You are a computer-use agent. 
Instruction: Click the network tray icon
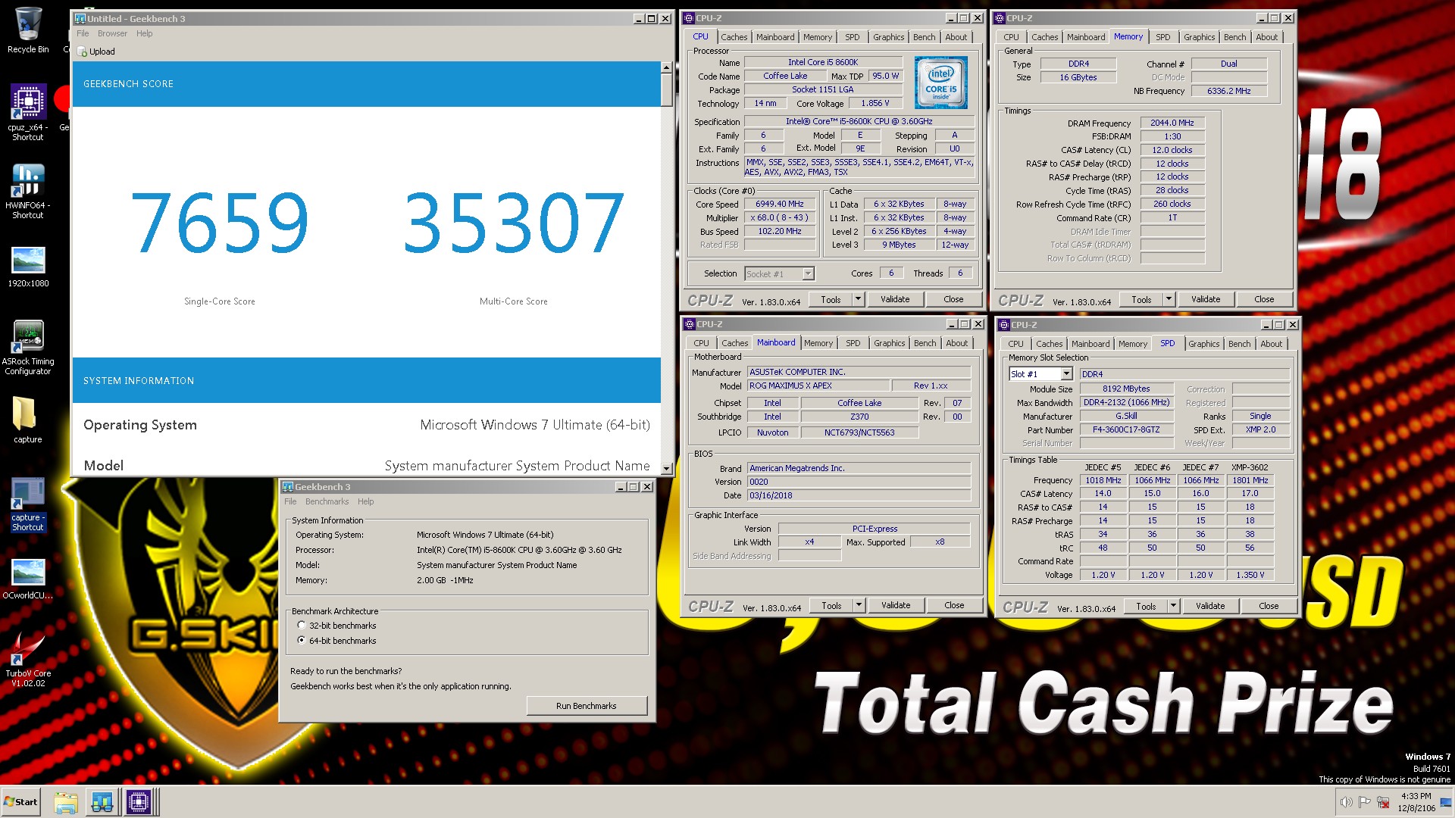(1383, 802)
